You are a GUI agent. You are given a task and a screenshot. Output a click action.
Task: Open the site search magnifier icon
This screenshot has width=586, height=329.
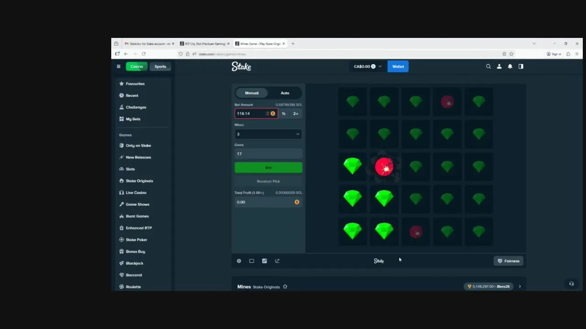(488, 66)
